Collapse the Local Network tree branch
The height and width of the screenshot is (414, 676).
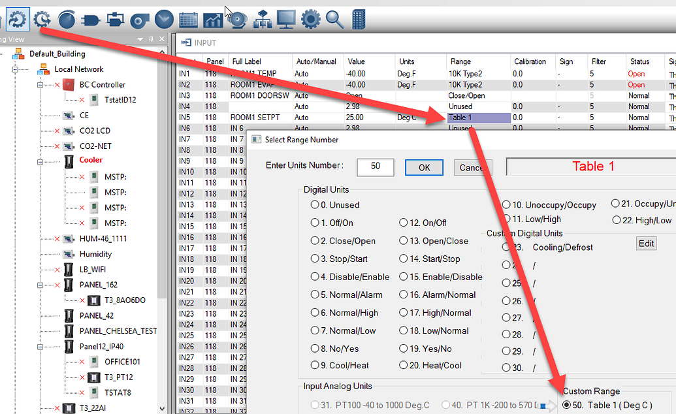(14, 69)
